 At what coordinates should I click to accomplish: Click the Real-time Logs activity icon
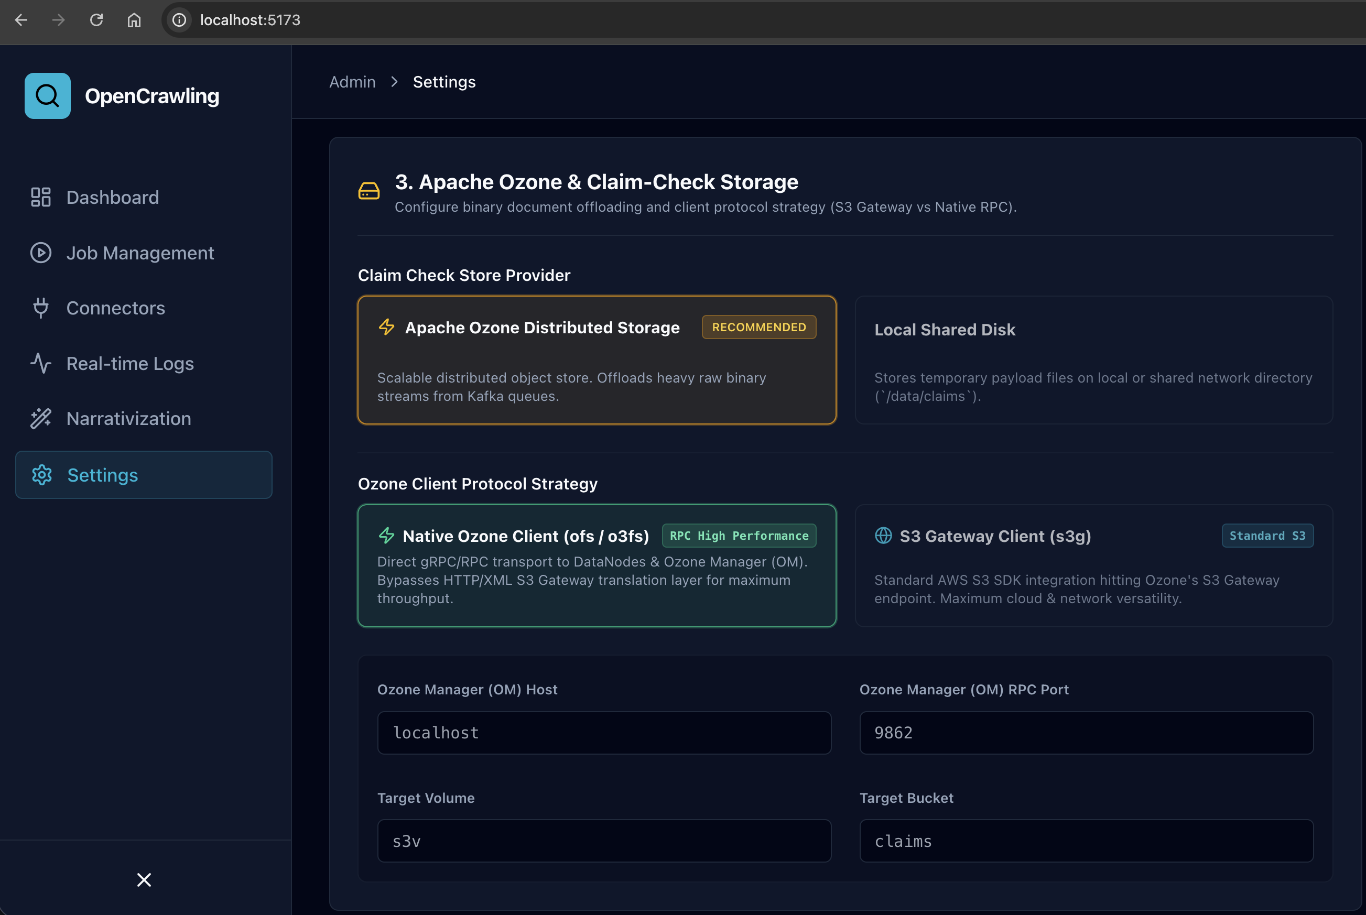tap(41, 363)
